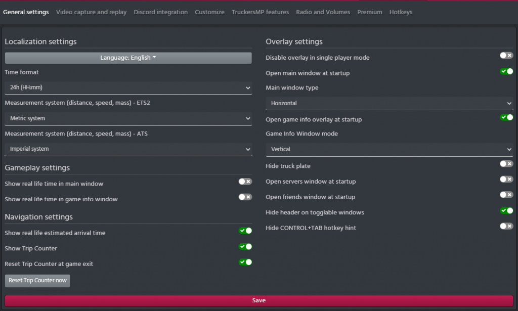Screen dimensions: 518x311
Task: Switch to Video capture and replay tab
Action: pos(91,12)
